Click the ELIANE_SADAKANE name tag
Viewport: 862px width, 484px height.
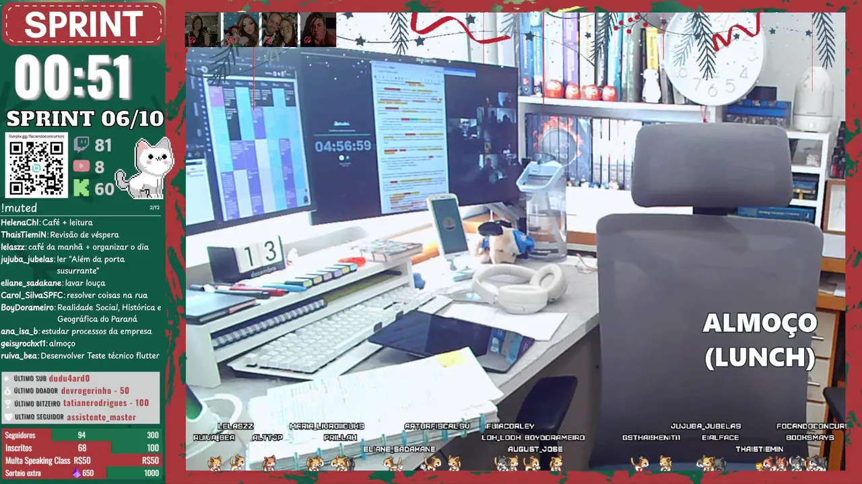399,449
